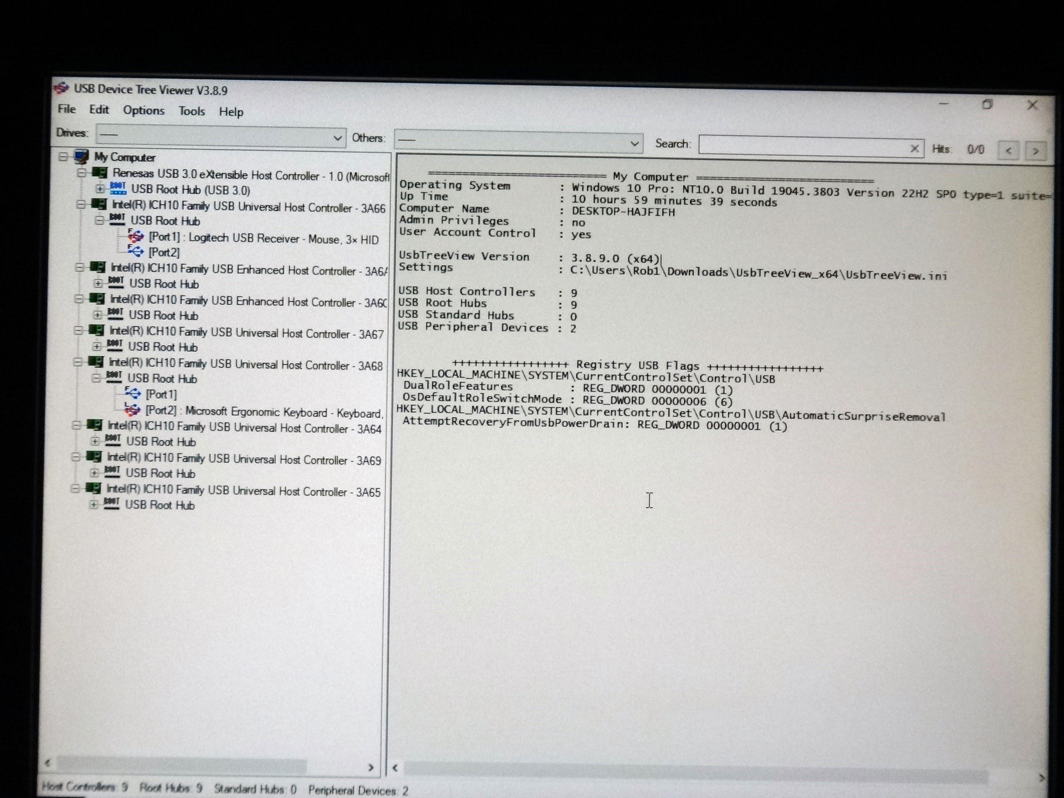The height and width of the screenshot is (798, 1064).
Task: Click the Enhanced Host Controller 3A6A icon
Action: pos(97,267)
